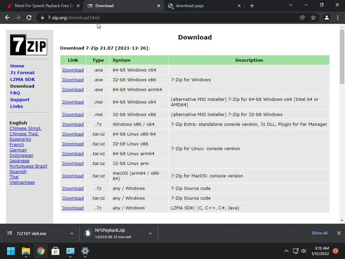Viewport: 345px width, 259px height.
Task: Open the Chrome profile icon
Action: pyautogui.click(x=327, y=18)
